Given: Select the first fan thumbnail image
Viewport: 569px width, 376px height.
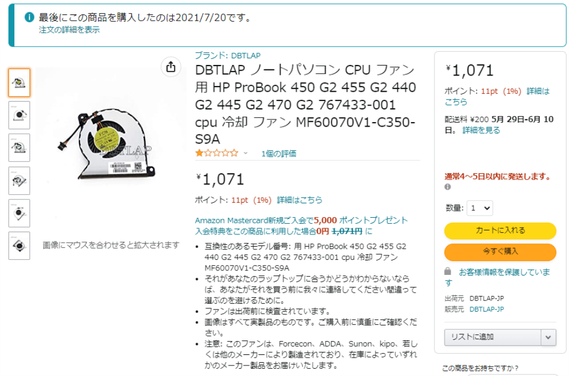Looking at the screenshot, I should (x=19, y=83).
